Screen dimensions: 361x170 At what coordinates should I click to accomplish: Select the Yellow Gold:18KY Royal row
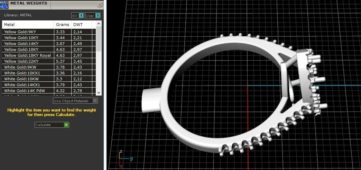tap(49, 55)
